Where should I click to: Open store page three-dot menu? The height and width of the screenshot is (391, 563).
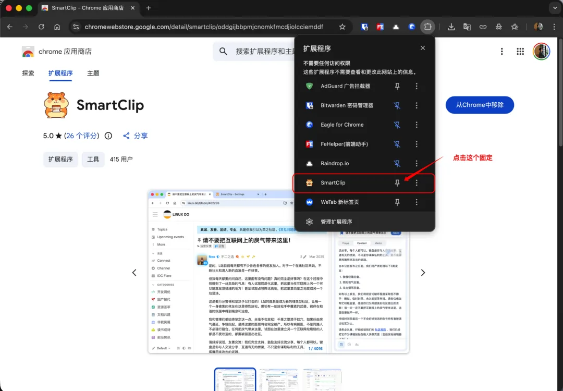pos(502,51)
